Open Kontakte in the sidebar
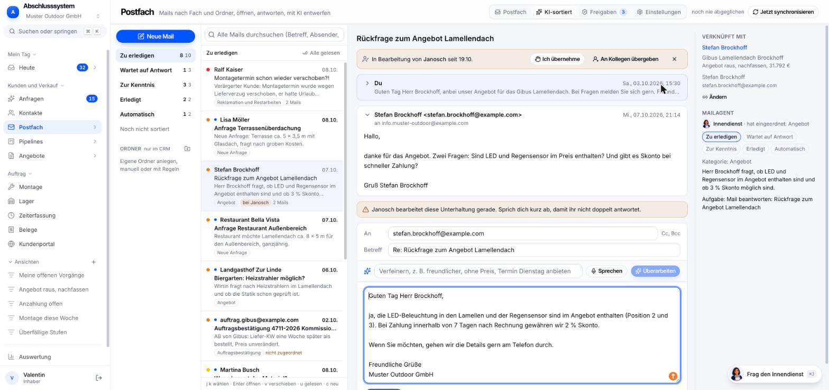The height and width of the screenshot is (390, 829). click(53, 113)
